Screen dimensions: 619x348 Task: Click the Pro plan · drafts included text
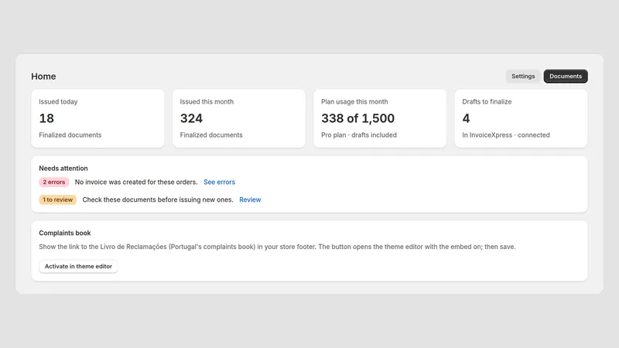[359, 135]
